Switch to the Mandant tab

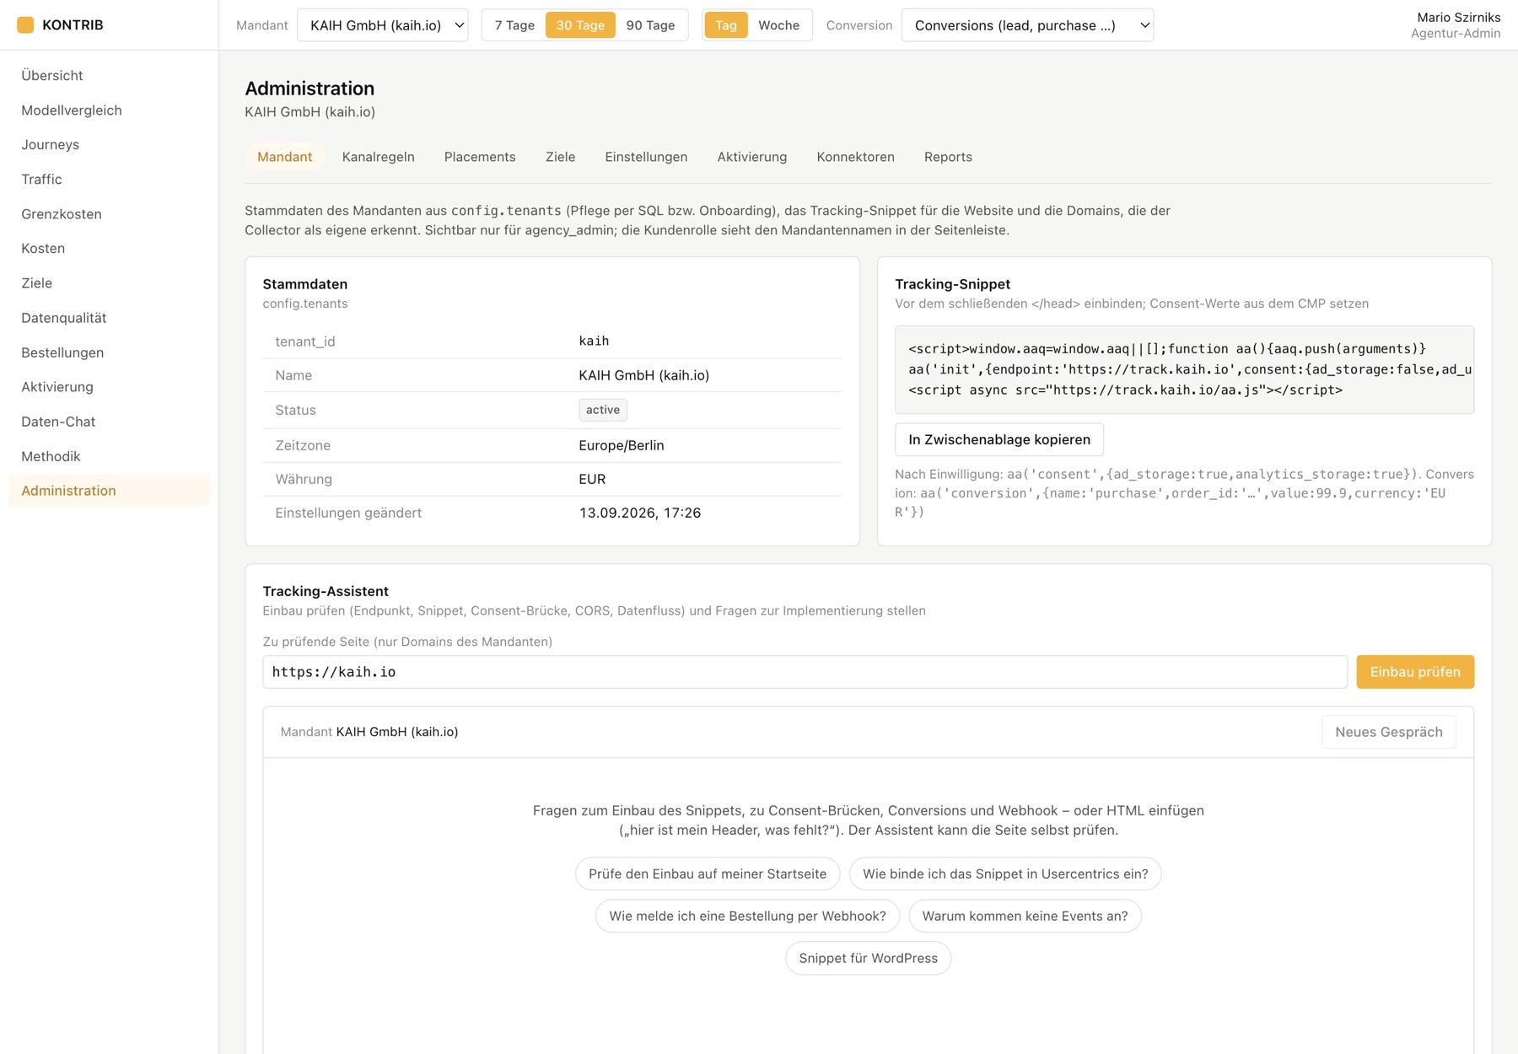284,157
